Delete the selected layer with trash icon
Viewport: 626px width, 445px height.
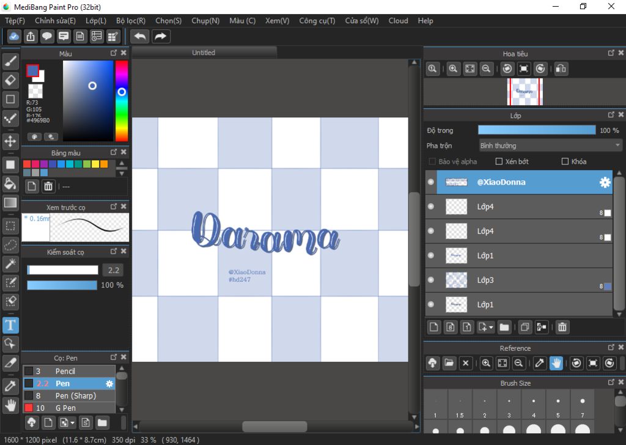[562, 327]
